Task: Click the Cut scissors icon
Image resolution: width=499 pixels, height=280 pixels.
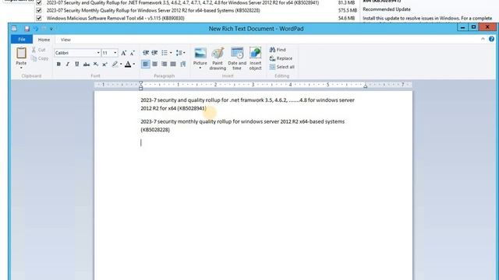Action: click(34, 50)
